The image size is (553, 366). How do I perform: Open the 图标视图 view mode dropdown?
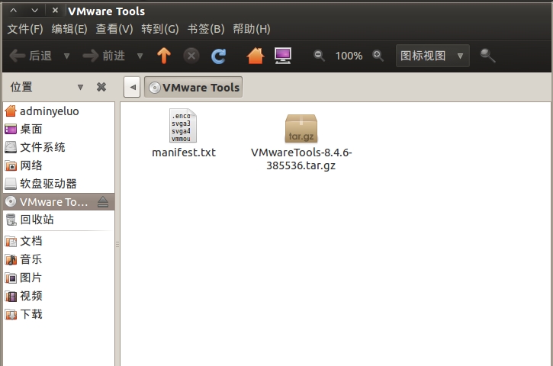(x=432, y=56)
